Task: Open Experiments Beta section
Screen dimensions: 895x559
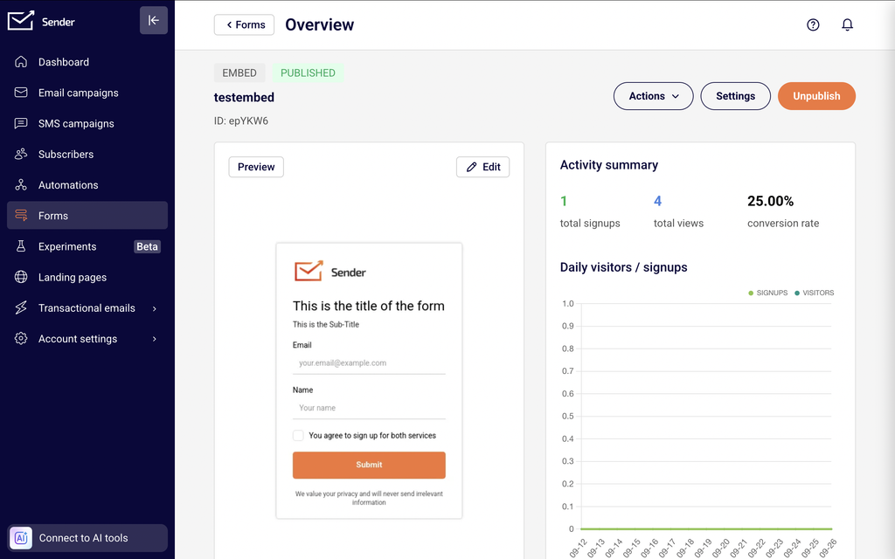Action: click(x=87, y=246)
